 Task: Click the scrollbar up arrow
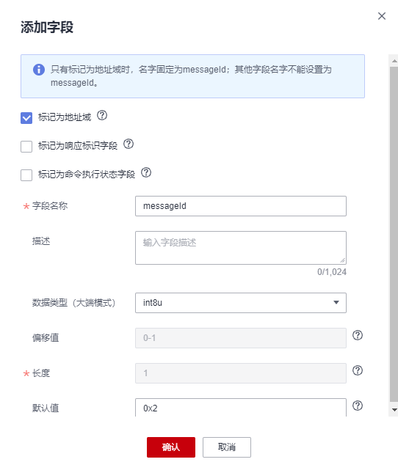point(394,61)
